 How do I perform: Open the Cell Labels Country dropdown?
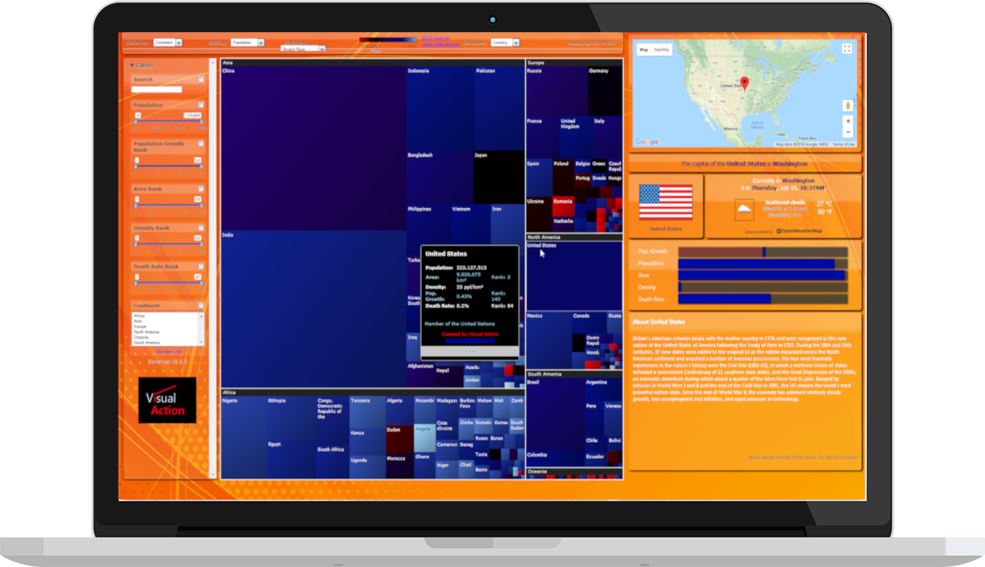(505, 42)
